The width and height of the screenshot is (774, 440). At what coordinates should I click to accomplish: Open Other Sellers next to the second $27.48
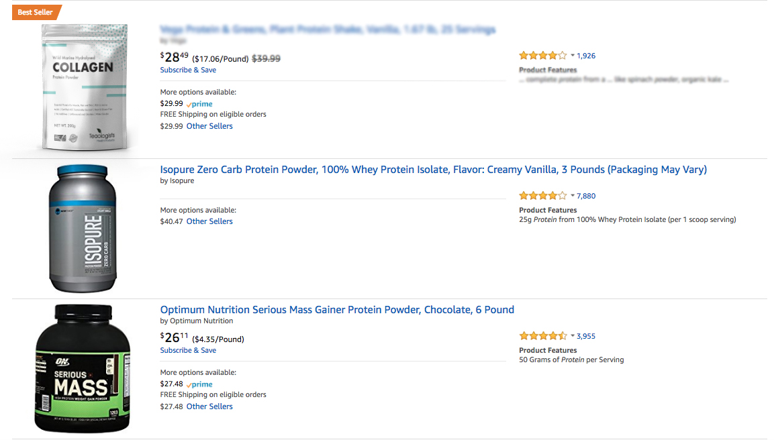(x=209, y=406)
